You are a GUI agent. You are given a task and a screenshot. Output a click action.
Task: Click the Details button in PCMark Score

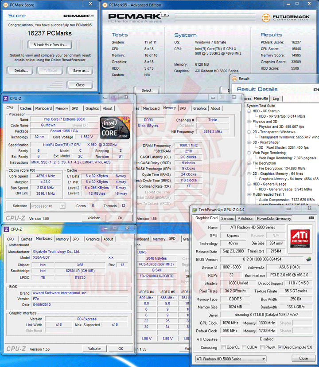point(21,71)
